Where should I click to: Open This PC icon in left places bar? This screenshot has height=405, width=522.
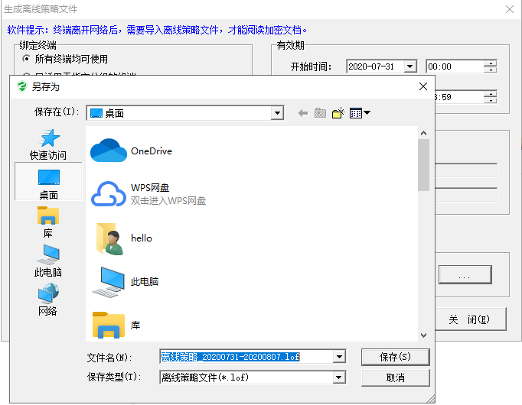[x=48, y=254]
